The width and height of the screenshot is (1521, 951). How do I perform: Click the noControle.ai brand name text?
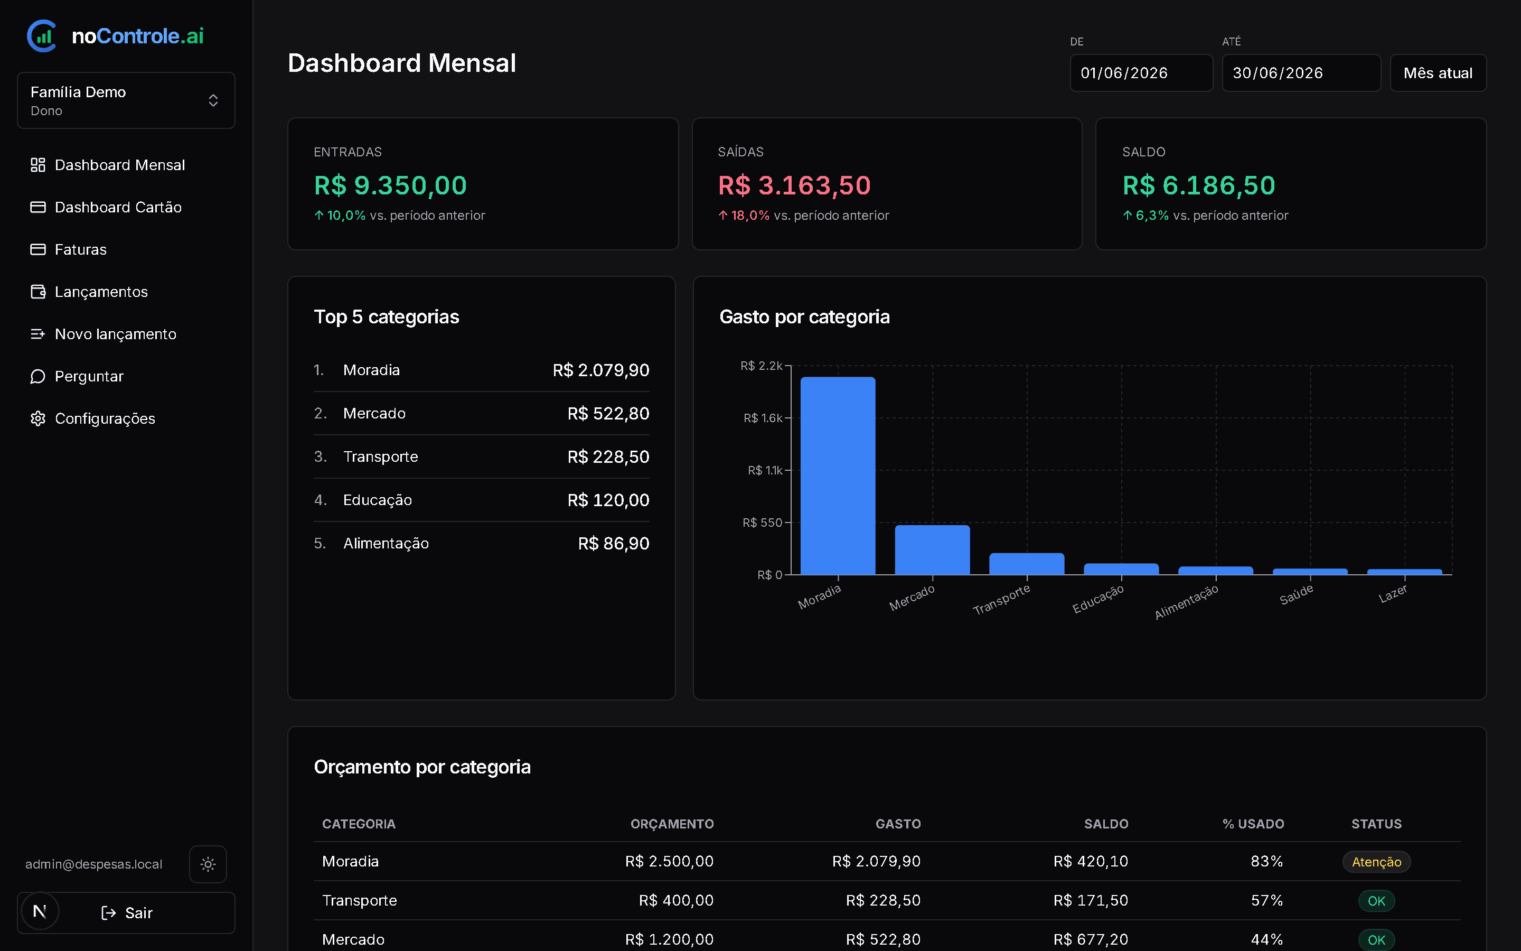(x=138, y=36)
